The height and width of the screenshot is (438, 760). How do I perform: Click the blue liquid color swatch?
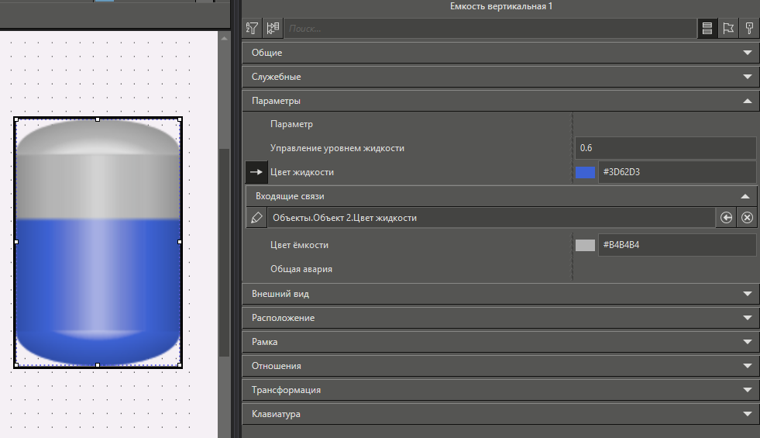coord(585,172)
